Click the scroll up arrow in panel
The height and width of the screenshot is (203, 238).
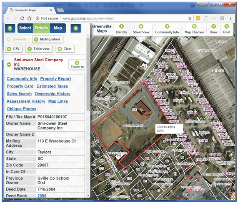click(88, 36)
